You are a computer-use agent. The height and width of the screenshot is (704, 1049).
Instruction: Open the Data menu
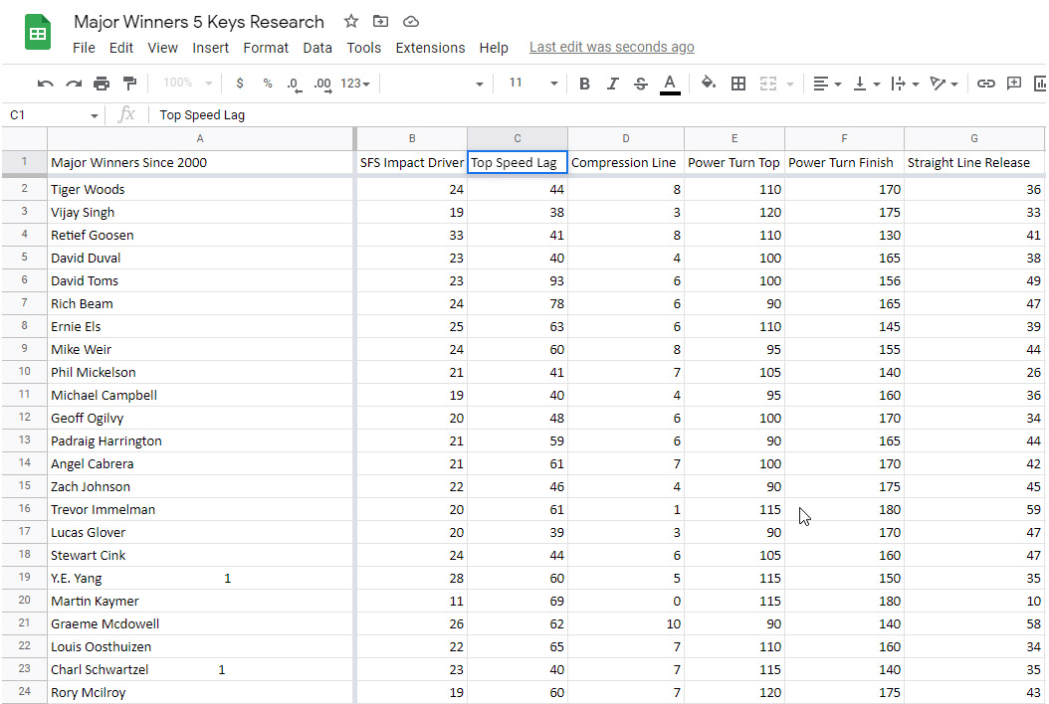coord(317,47)
